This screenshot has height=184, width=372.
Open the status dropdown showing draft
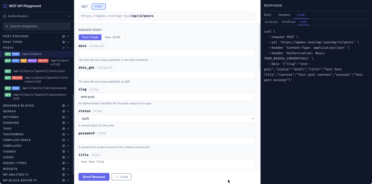click(x=166, y=119)
